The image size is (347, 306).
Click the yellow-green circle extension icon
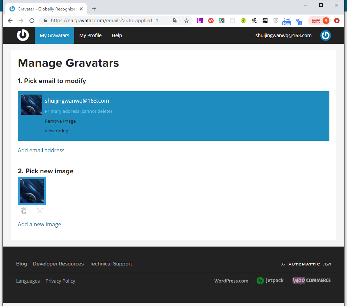[243, 21]
